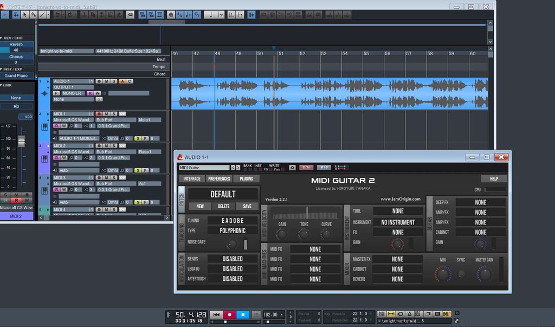
Task: Click the numbered measure marker toolbar icon
Action: pos(231,15)
